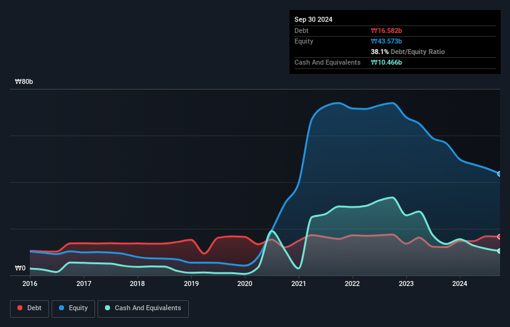Click the red Debt legend dot
This screenshot has height=327, width=510.
click(20, 308)
